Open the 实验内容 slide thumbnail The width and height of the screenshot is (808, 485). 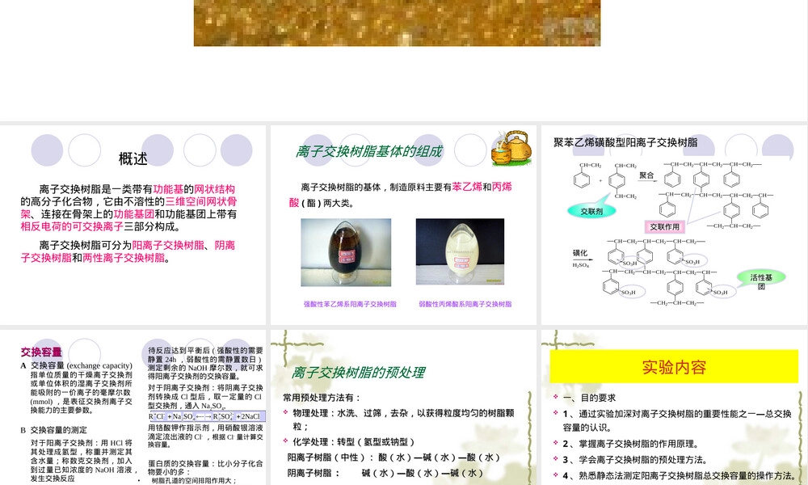point(675,407)
